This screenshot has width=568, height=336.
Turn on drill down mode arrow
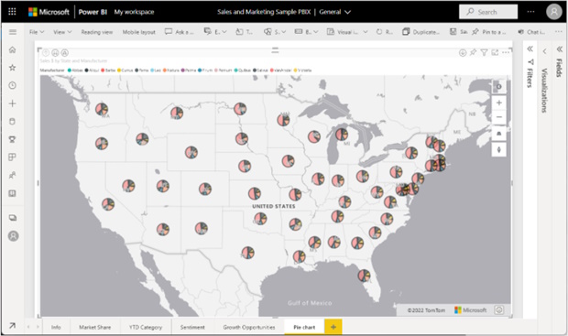pos(463,53)
